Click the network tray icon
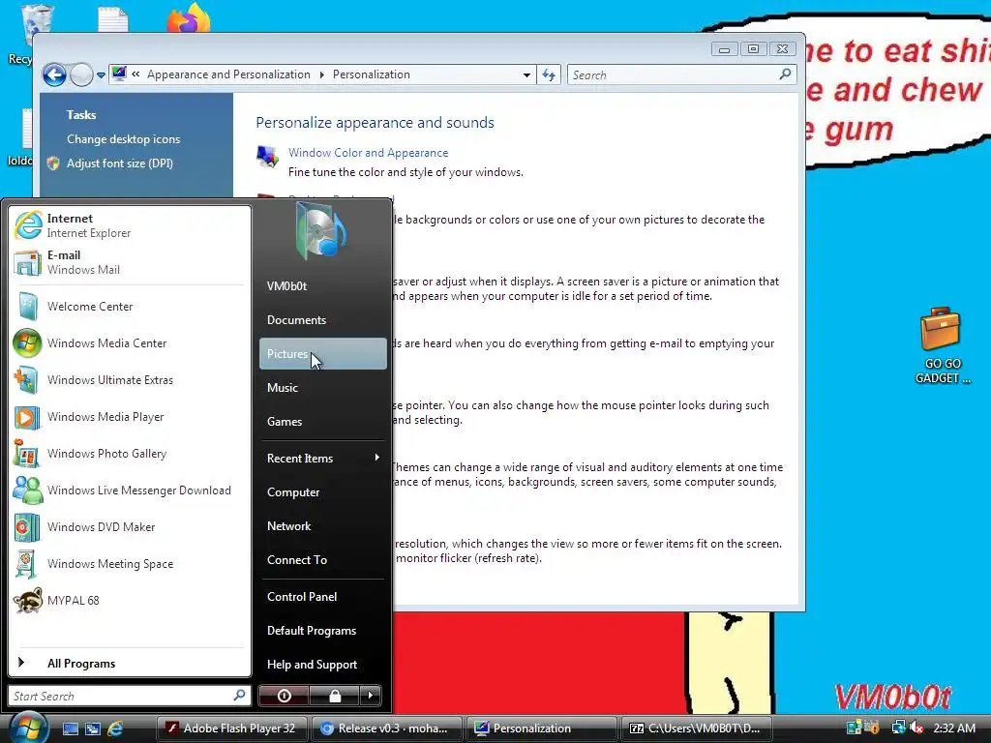 coord(898,728)
